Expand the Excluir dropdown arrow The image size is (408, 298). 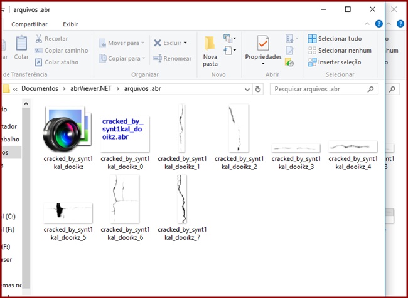coord(185,43)
